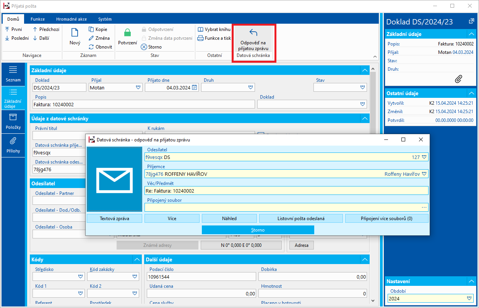
Task: Switch to the Systém ribbon tab
Action: (x=105, y=19)
